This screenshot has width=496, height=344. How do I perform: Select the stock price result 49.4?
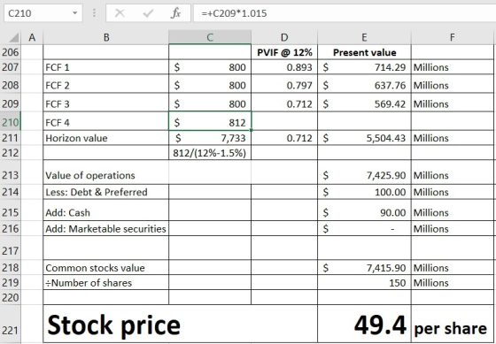[364, 325]
